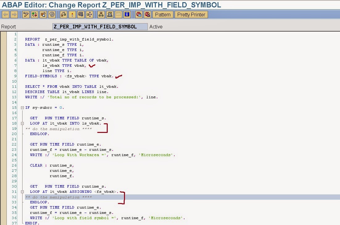The image size is (340, 225).
Task: Click the Report name field Z_PER_IMP_WITH_FIELD_SYMBOL
Action: [99, 27]
